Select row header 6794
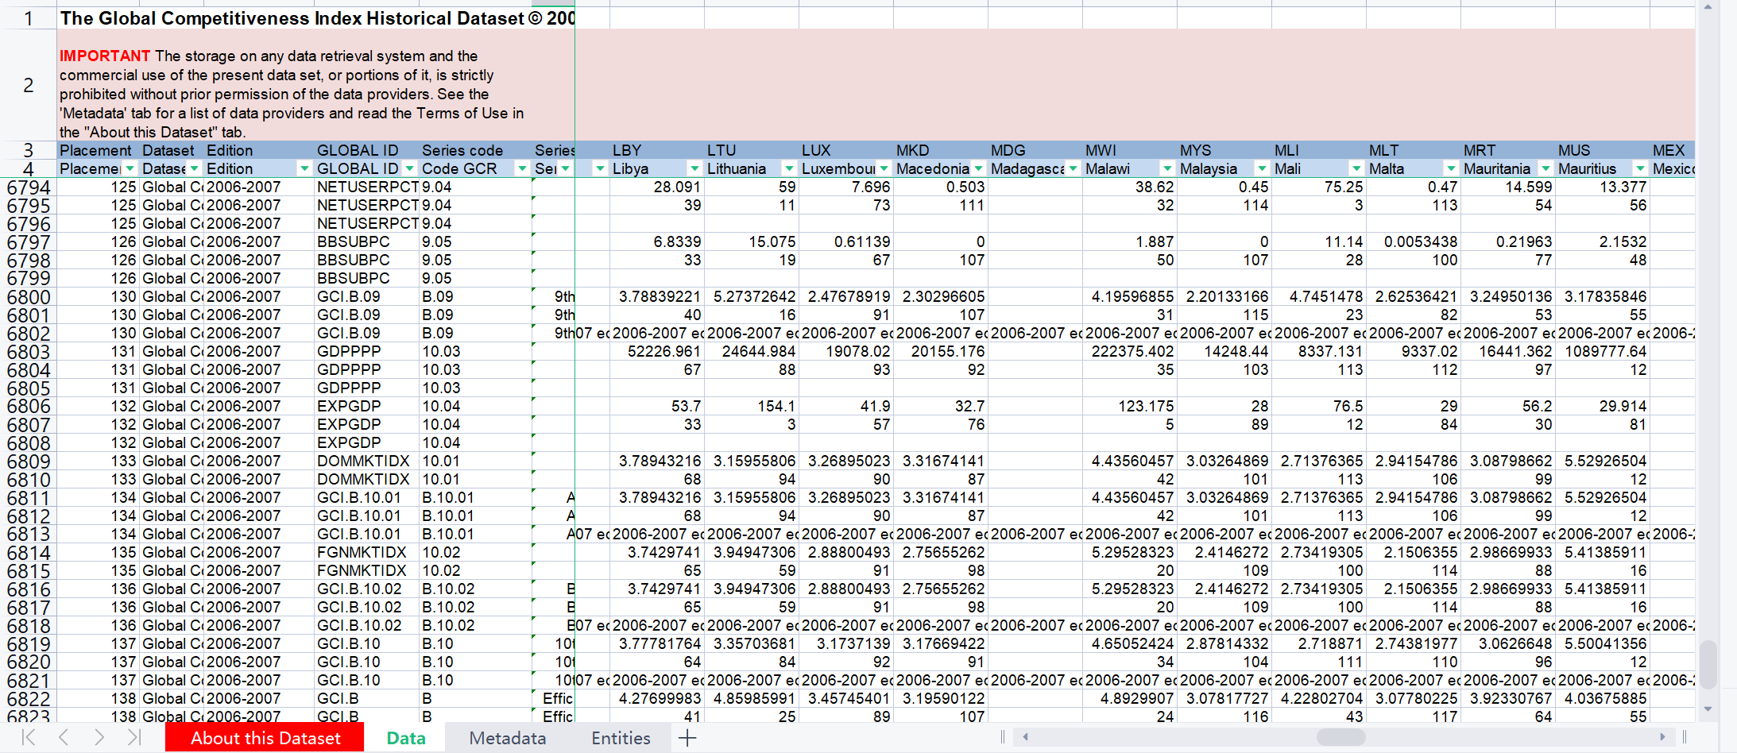 29,187
